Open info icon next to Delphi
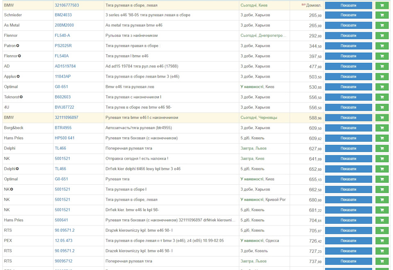 click(17, 169)
